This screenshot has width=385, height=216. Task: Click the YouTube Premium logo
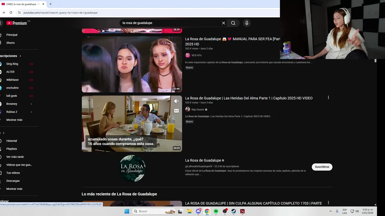17,23
